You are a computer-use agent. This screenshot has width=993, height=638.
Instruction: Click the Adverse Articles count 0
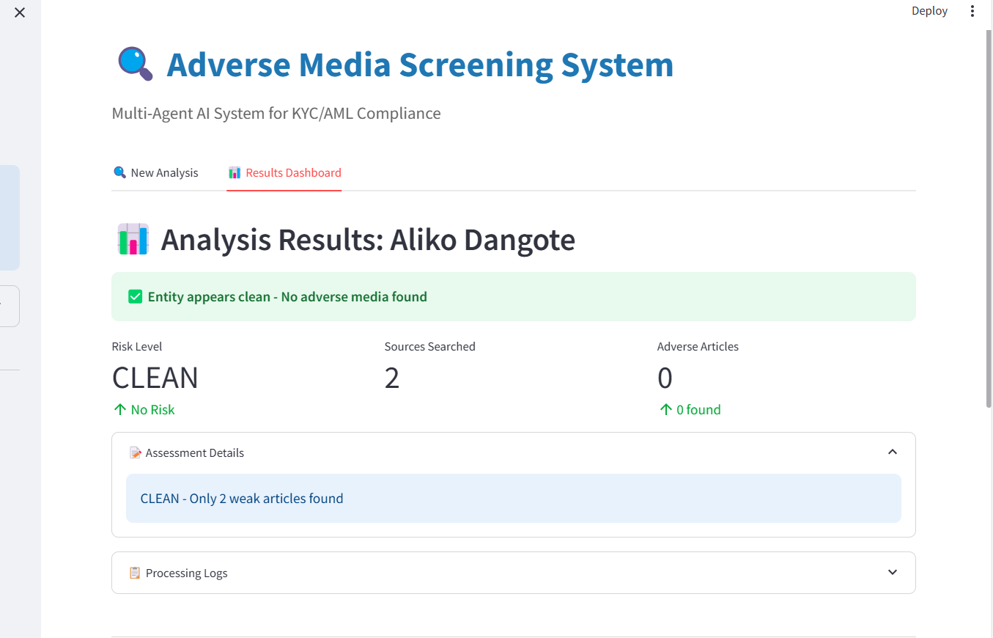click(x=665, y=378)
